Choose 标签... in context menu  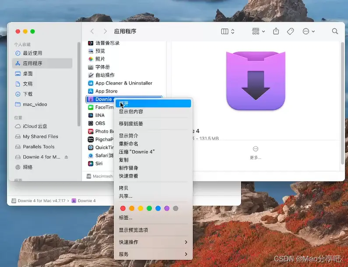pos(153,218)
